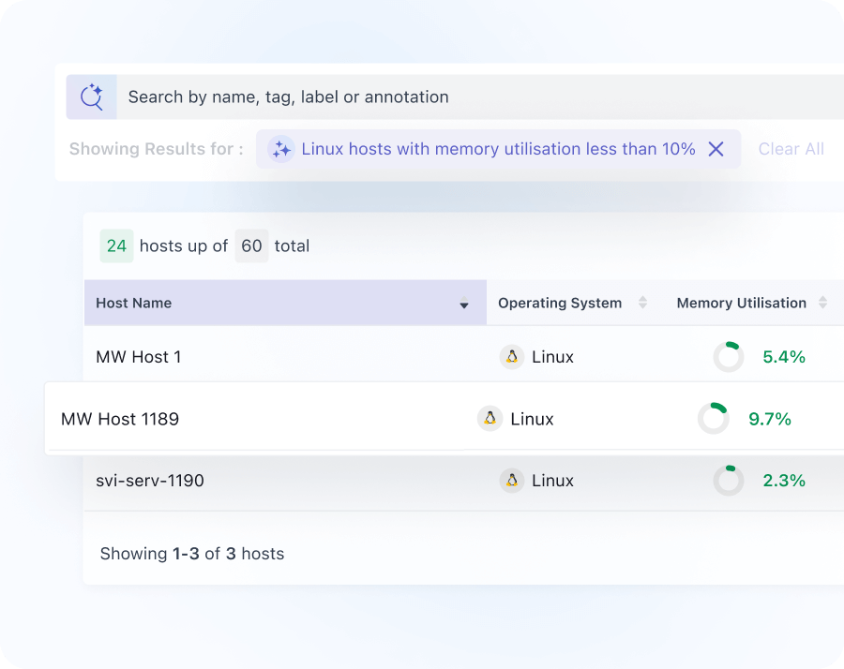Click Linux penguin icon for svi-serv-1190
This screenshot has width=844, height=669.
tap(512, 481)
